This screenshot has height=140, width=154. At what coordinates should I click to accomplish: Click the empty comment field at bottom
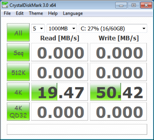click(x=77, y=129)
